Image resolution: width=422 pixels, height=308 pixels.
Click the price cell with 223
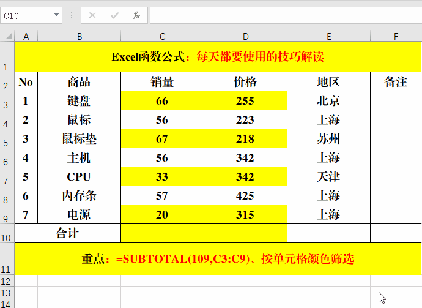(x=245, y=119)
